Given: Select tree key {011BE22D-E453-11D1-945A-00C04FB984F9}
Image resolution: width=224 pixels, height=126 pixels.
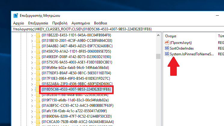Looking at the screenshot, I should (76, 35).
